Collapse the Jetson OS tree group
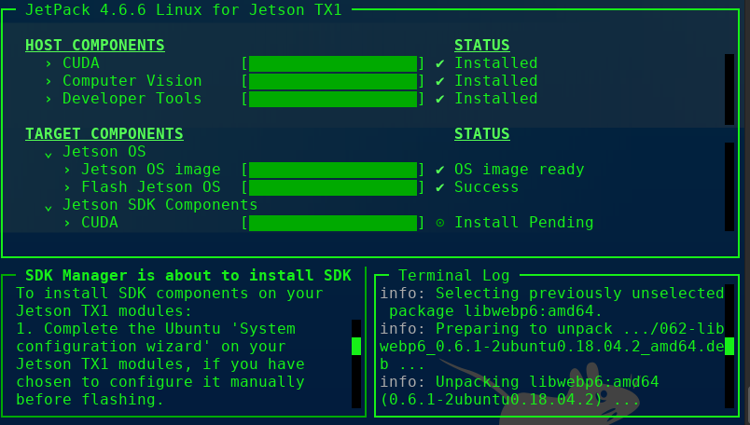 [x=49, y=152]
